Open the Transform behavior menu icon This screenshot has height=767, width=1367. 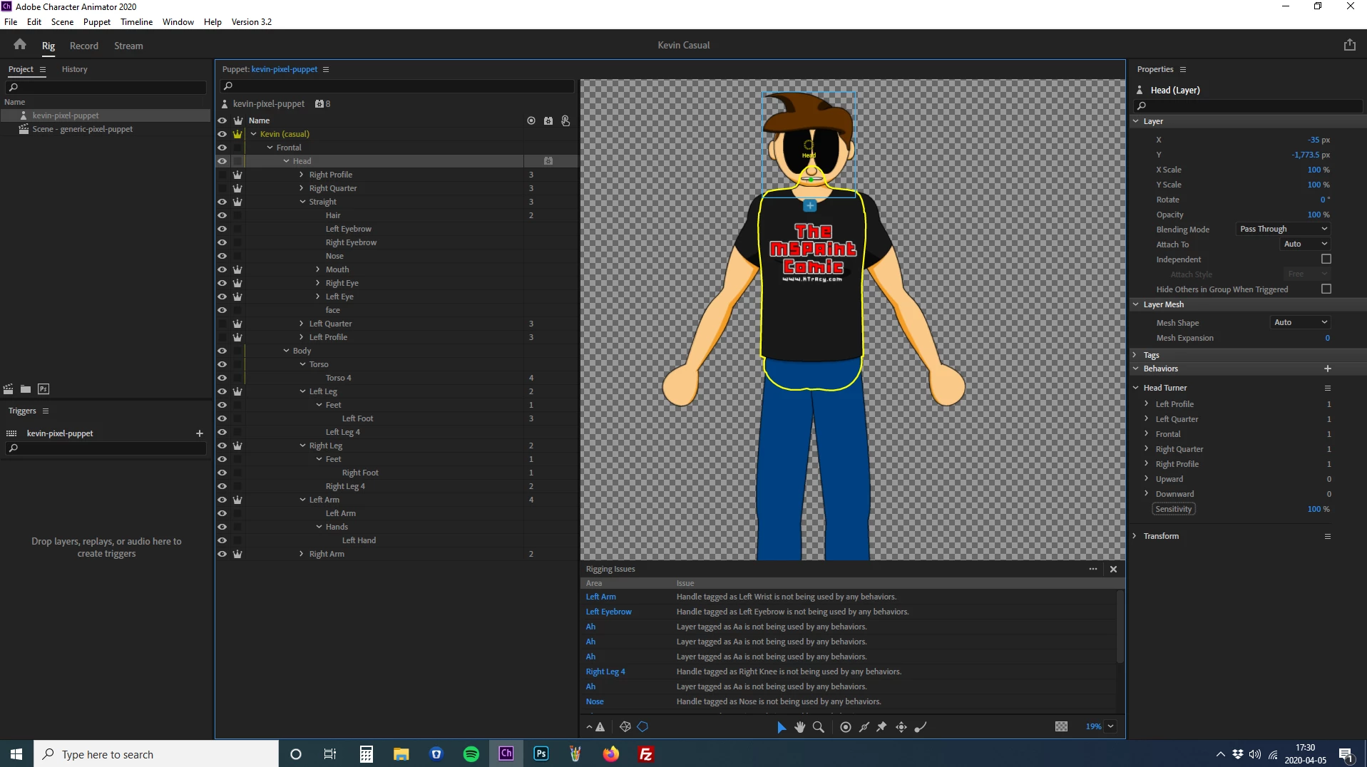[x=1328, y=537]
